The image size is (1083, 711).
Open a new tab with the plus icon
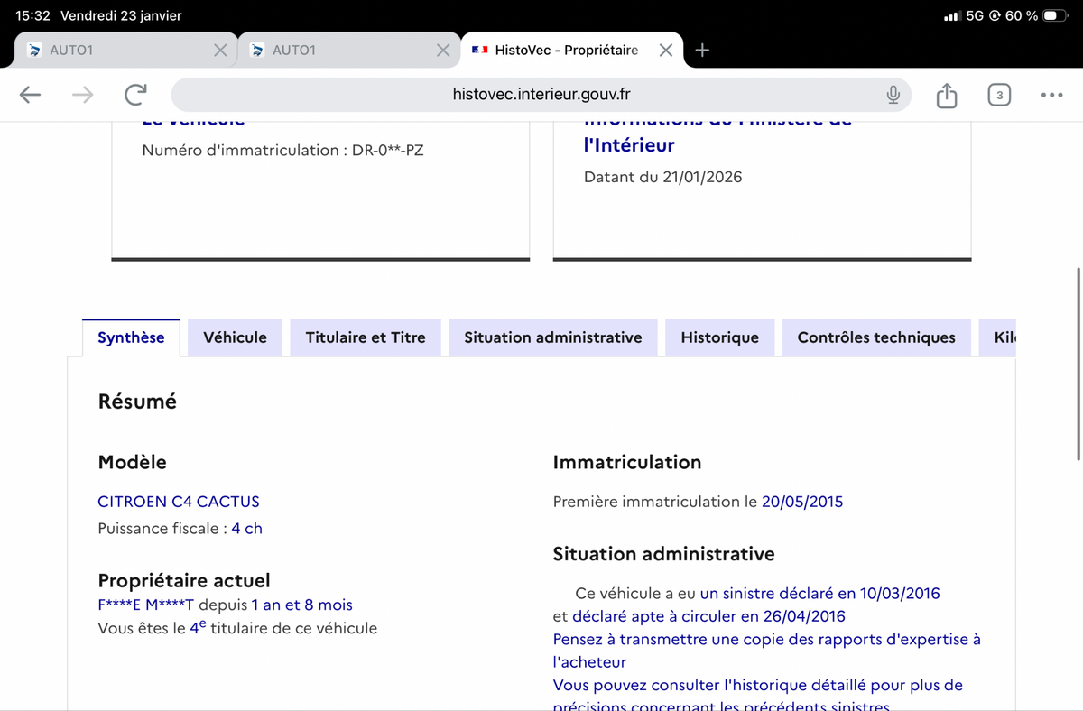pos(702,51)
